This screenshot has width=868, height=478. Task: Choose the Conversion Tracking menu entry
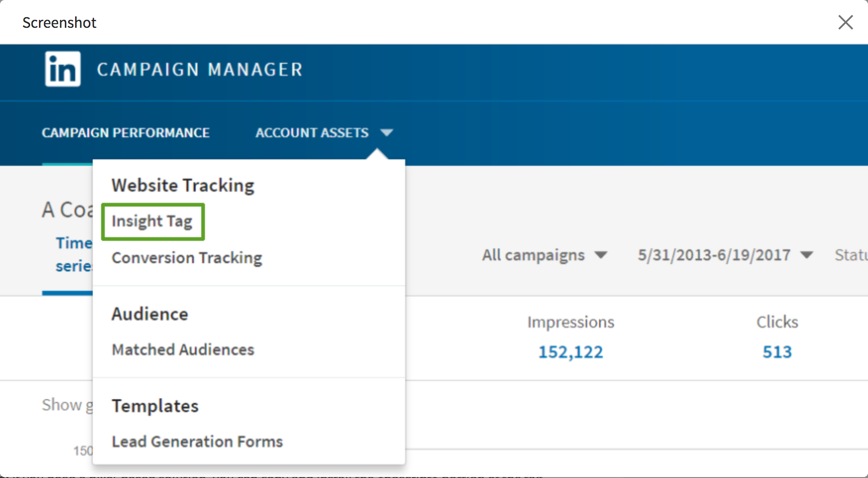coord(187,258)
